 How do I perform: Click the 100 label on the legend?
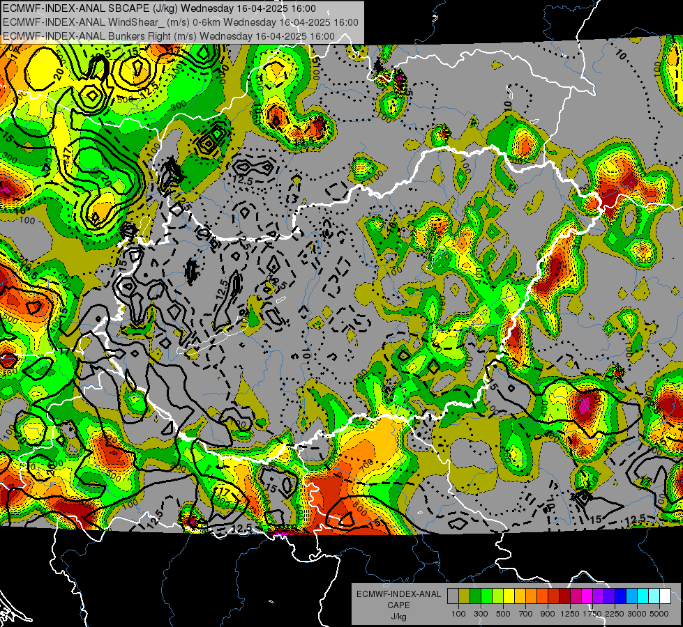458,614
